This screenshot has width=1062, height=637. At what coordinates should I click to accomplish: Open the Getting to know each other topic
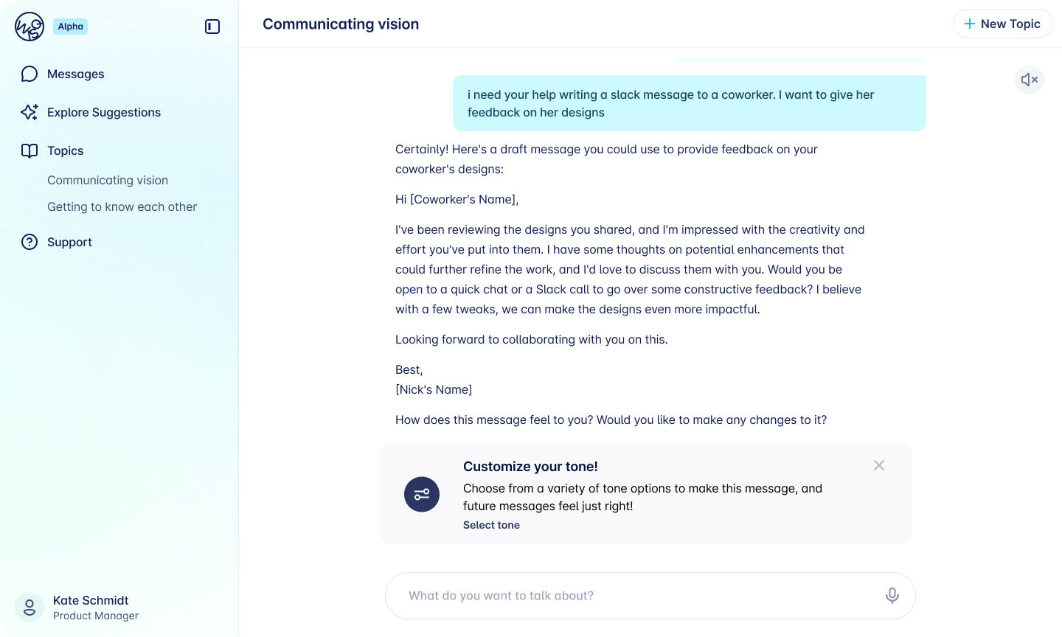[122, 207]
